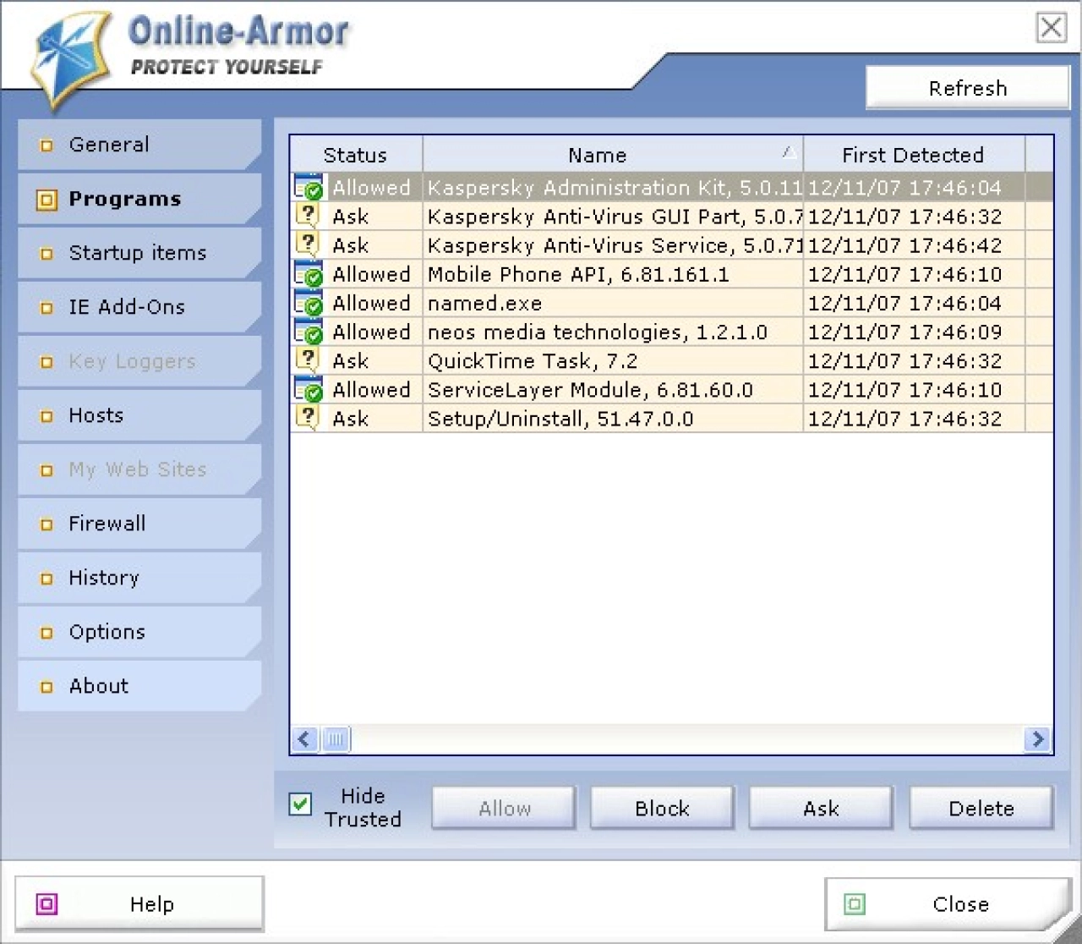Click the bullet icon beside Options
The height and width of the screenshot is (944, 1082).
pyautogui.click(x=46, y=633)
